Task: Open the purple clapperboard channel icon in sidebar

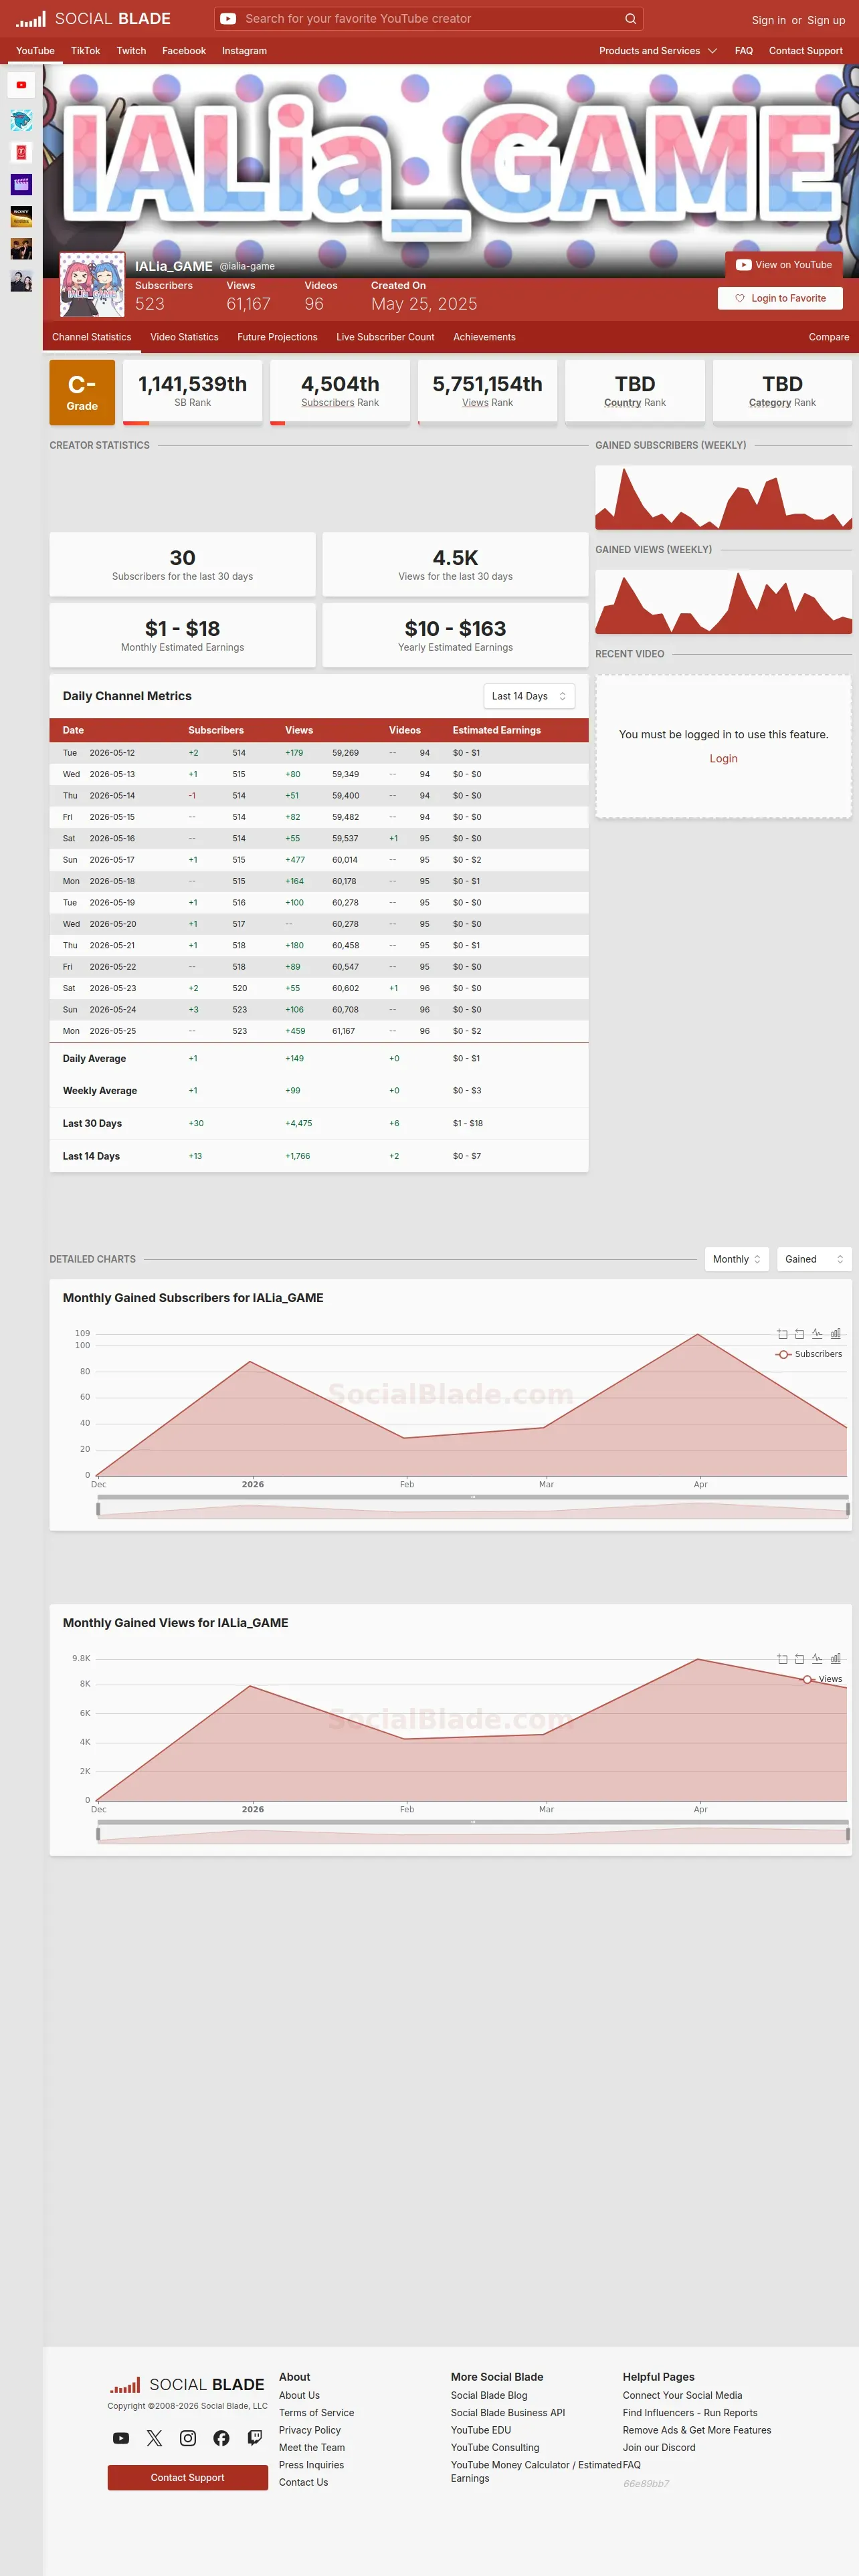Action: (21, 184)
